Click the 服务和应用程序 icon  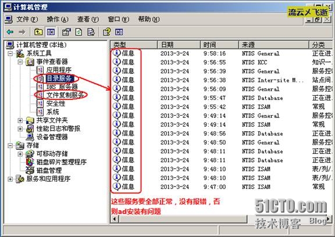coord(20,179)
